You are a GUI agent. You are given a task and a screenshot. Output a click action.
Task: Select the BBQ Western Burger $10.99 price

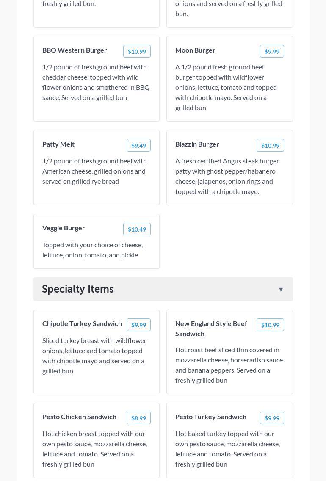pos(137,52)
